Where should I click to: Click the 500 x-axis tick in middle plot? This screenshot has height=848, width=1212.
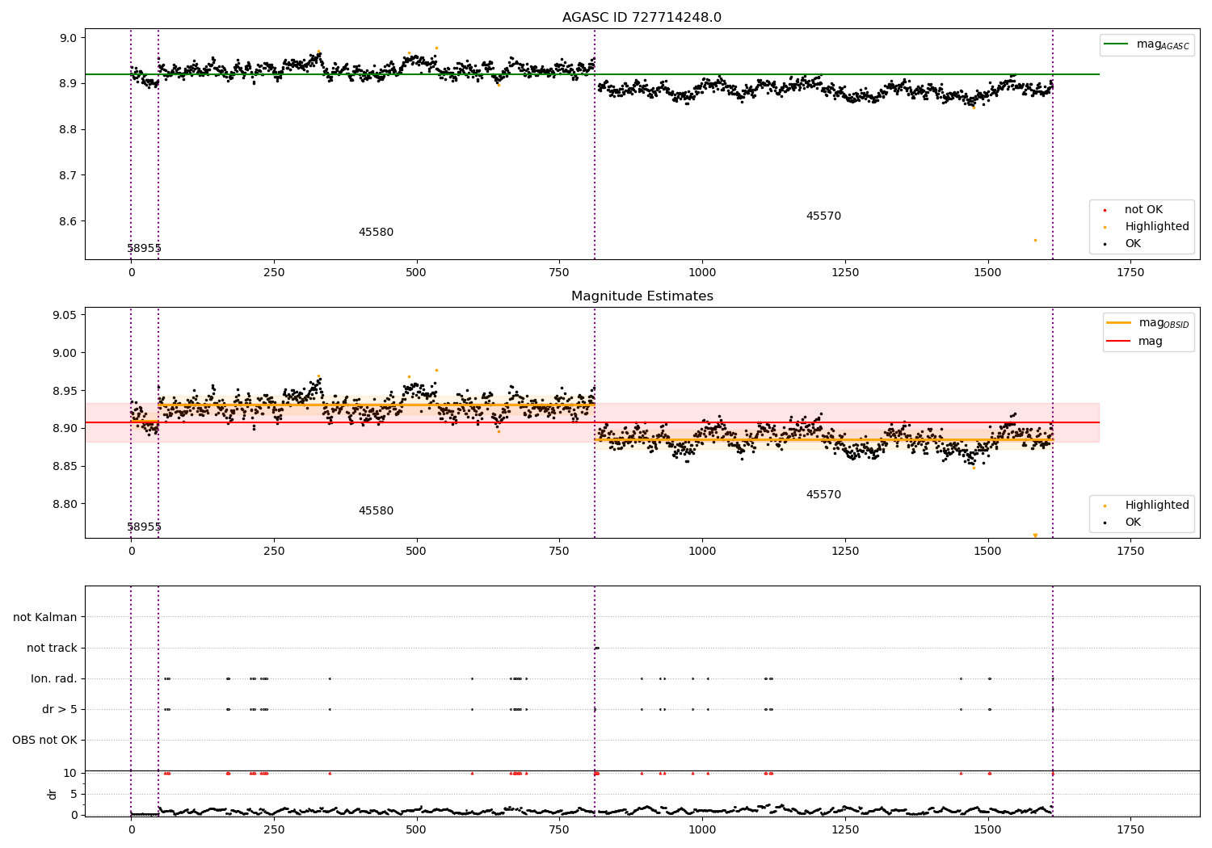416,552
